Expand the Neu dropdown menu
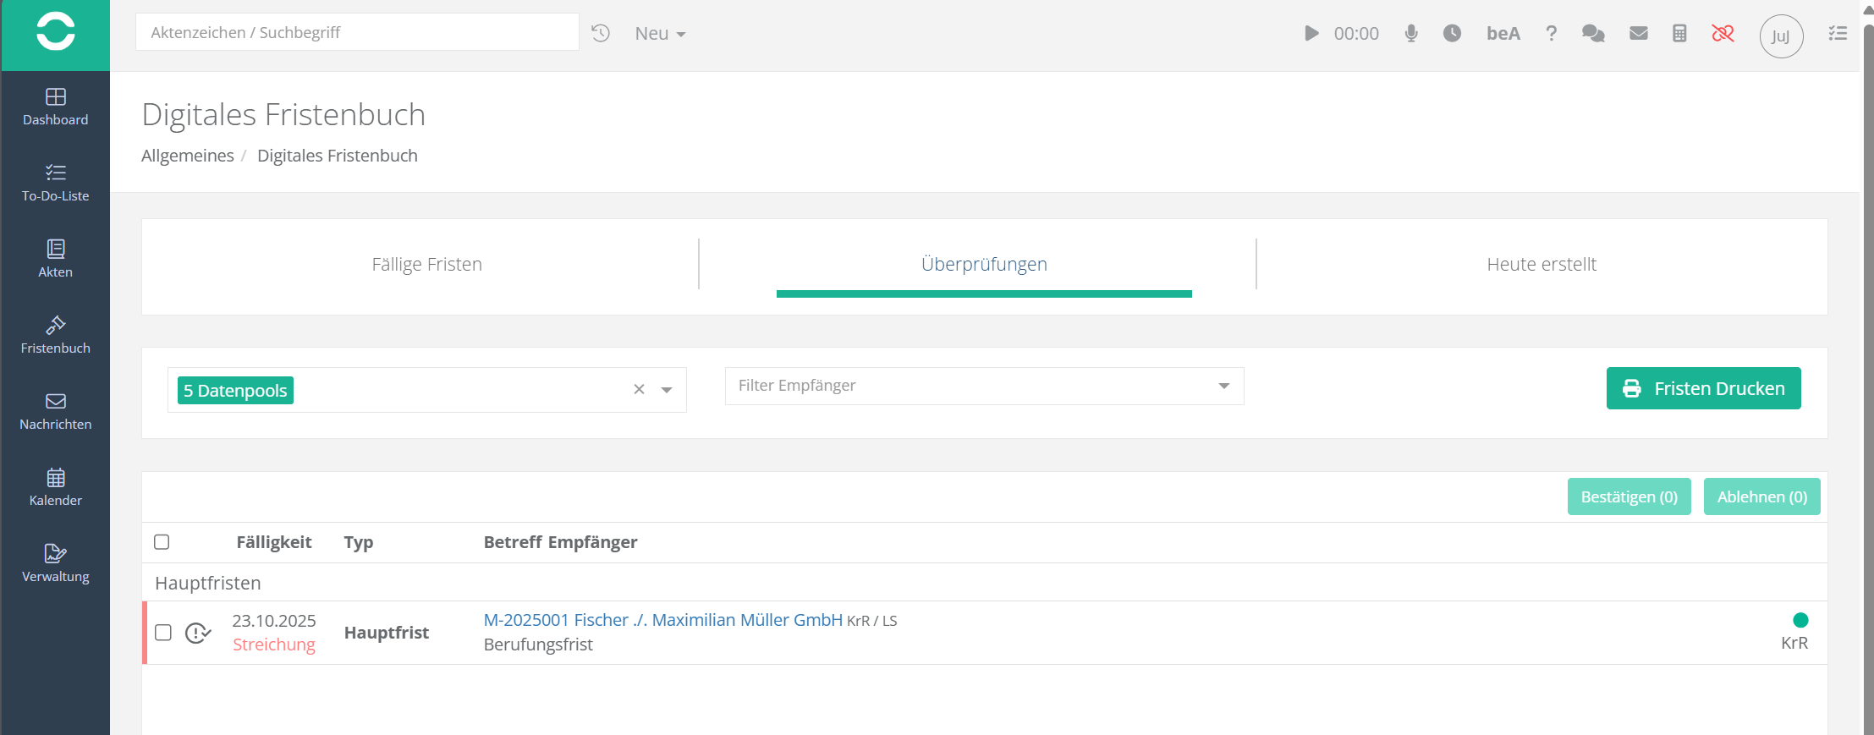The image size is (1874, 735). coord(660,34)
